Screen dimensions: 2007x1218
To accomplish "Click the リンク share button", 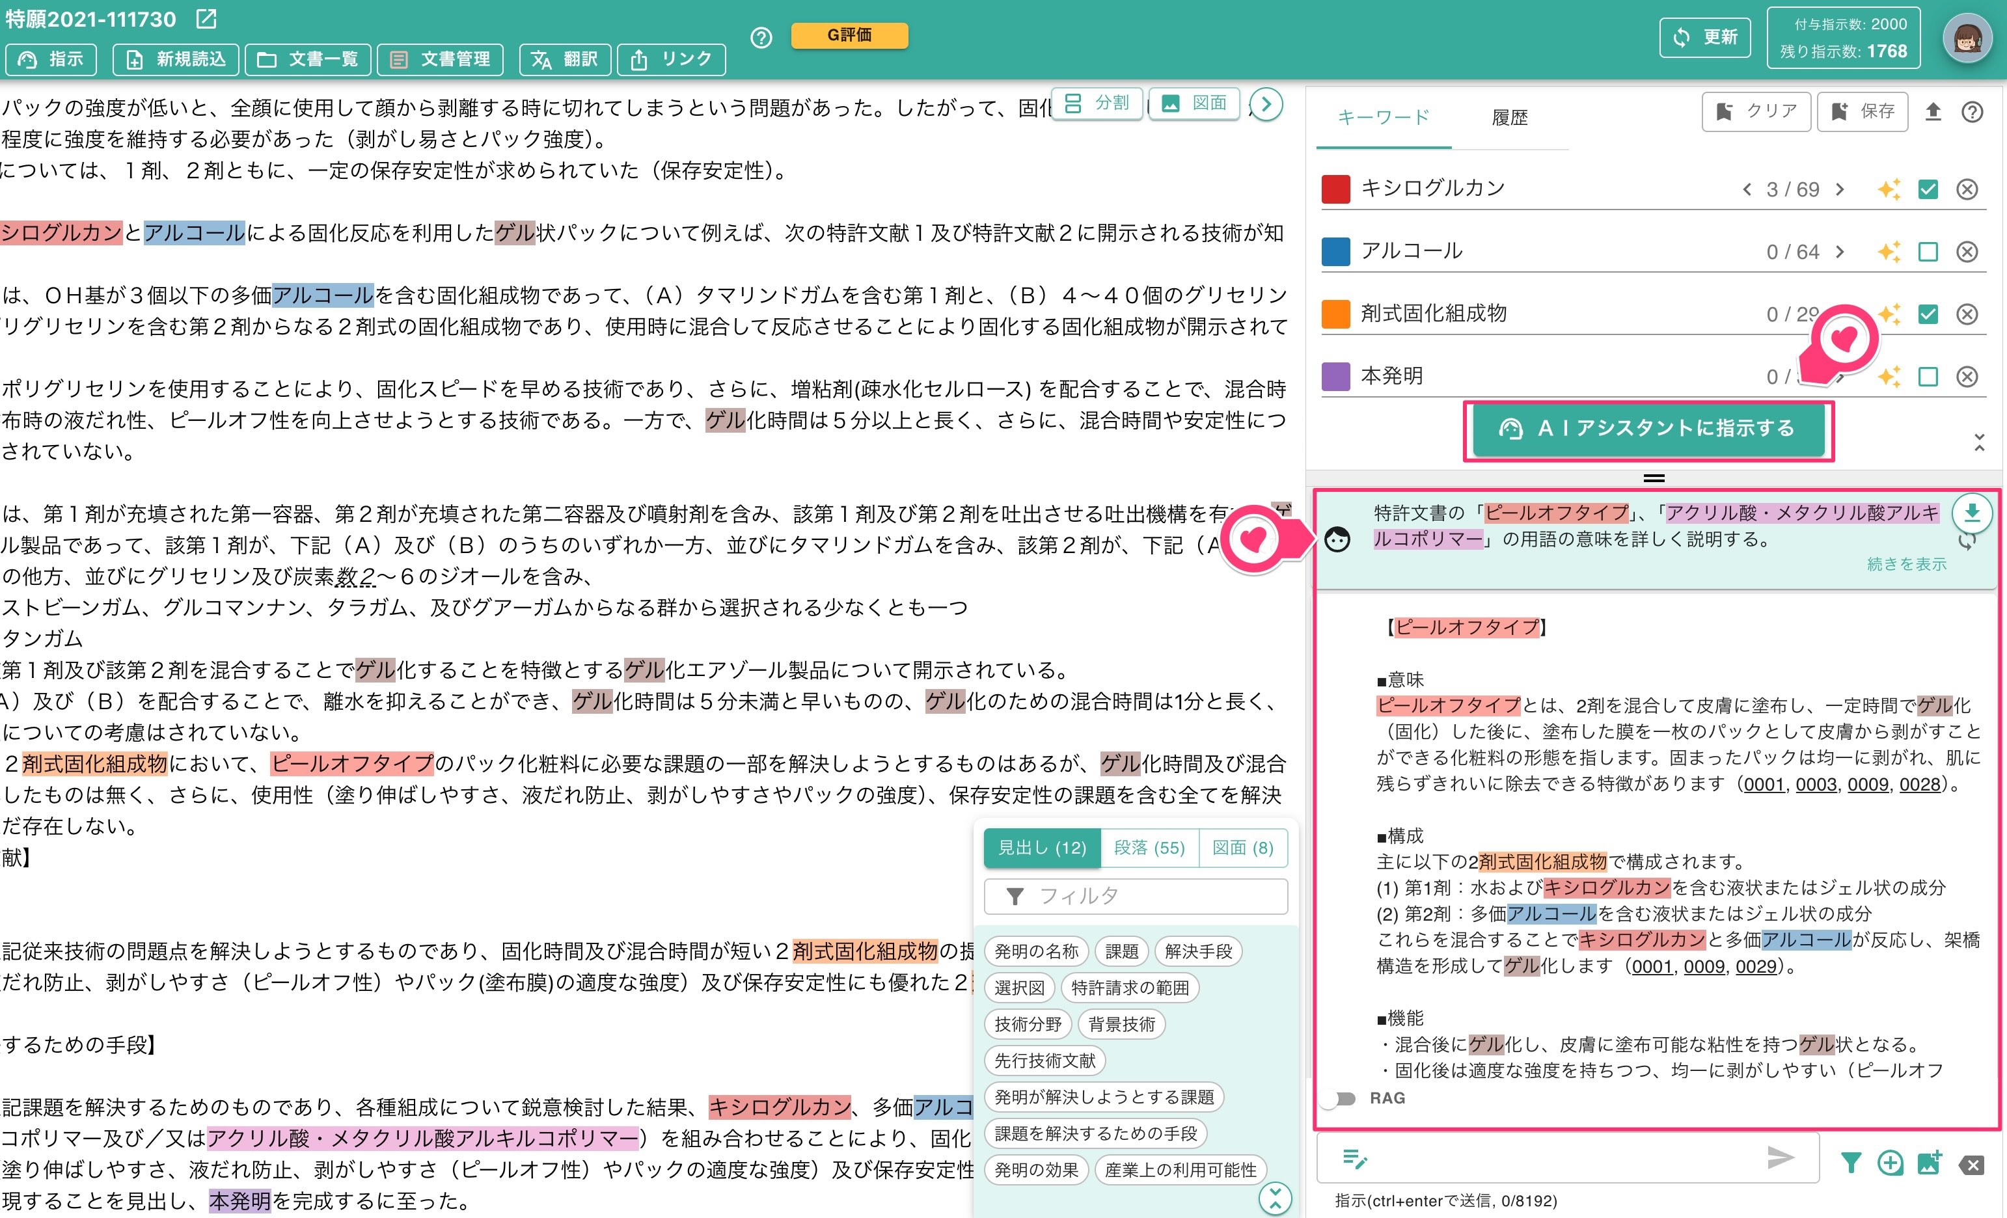I will (x=671, y=59).
